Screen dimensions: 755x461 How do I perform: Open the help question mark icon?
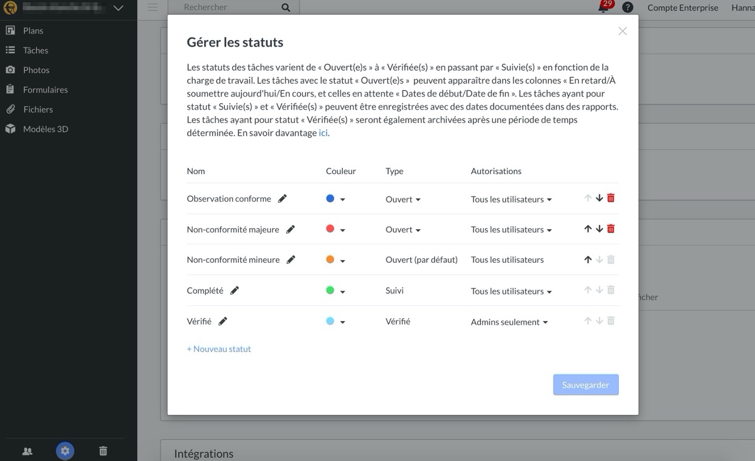coord(628,7)
